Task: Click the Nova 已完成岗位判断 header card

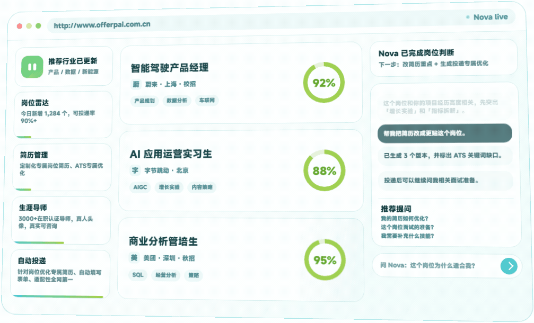Action: click(x=443, y=58)
